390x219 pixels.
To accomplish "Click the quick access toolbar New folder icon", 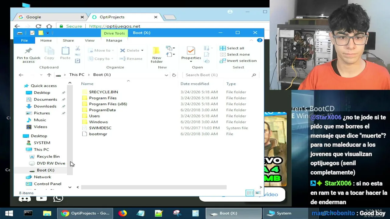I will point(41,33).
